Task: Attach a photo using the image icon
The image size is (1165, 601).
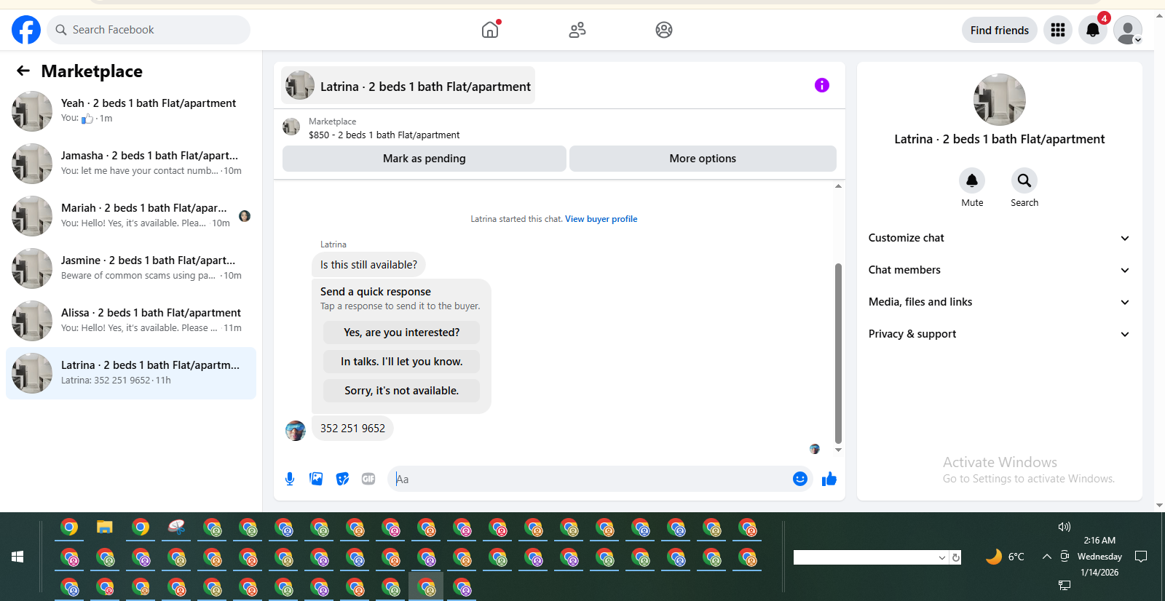Action: point(316,479)
